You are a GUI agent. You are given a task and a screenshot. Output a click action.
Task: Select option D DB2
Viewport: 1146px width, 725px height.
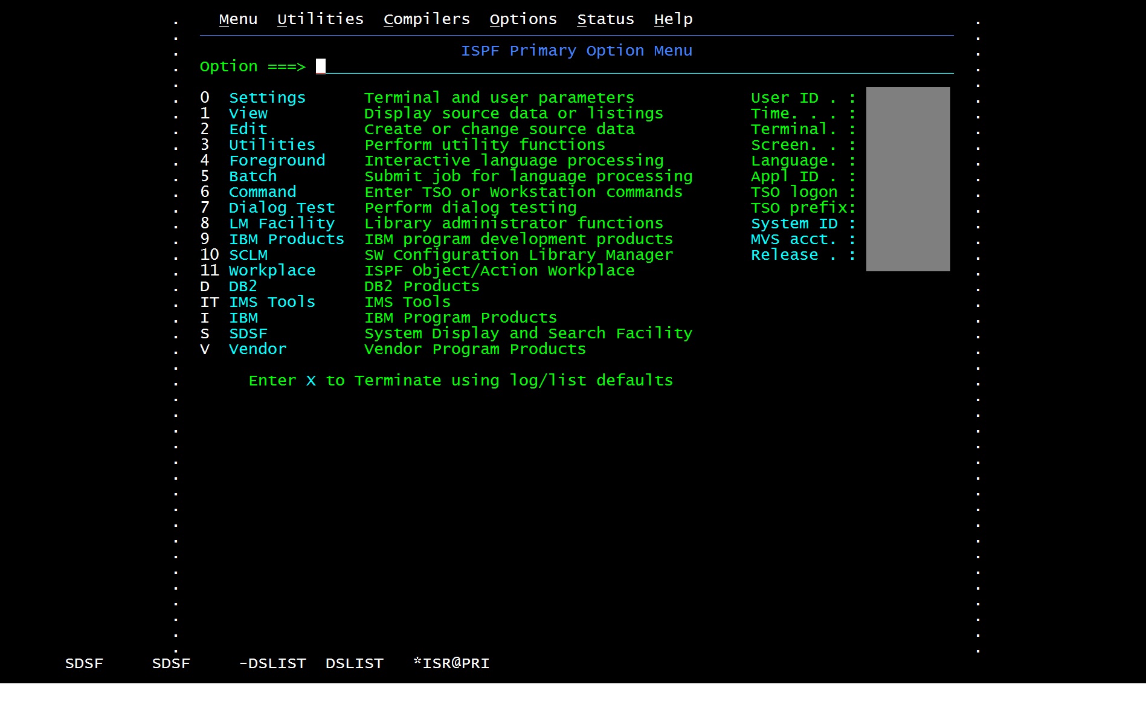243,286
